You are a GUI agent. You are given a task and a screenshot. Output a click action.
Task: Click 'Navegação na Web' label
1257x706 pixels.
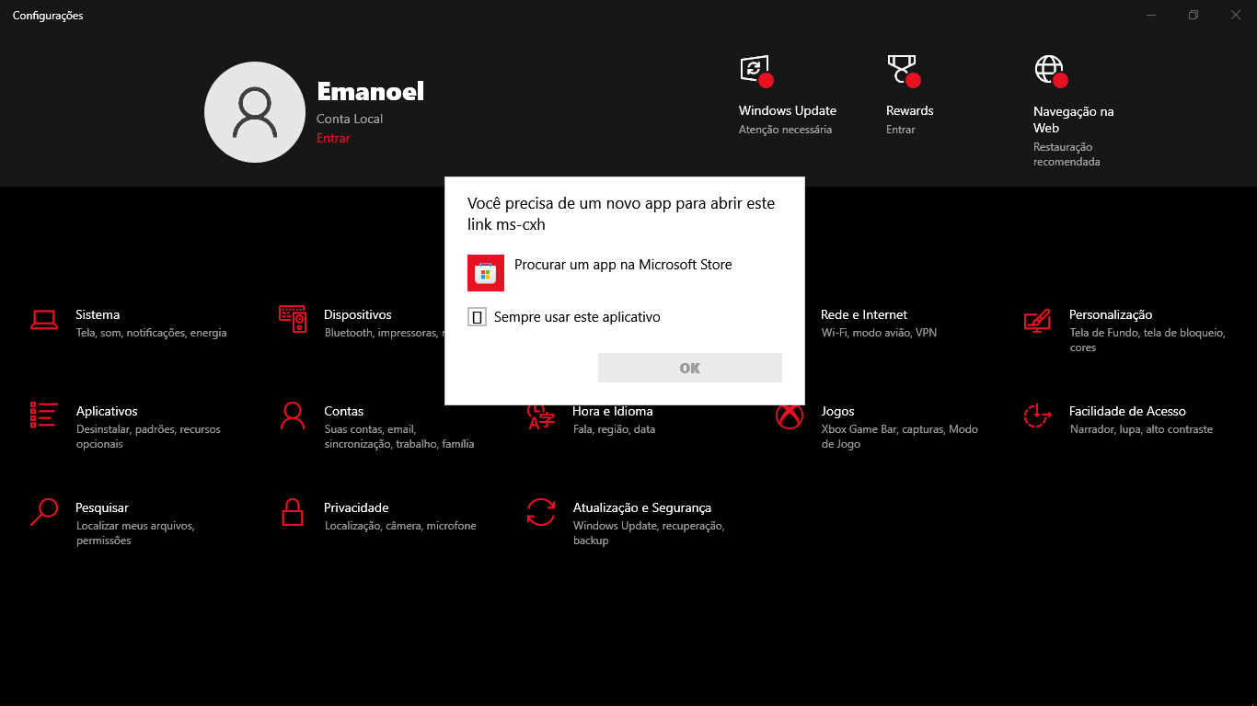click(1073, 120)
